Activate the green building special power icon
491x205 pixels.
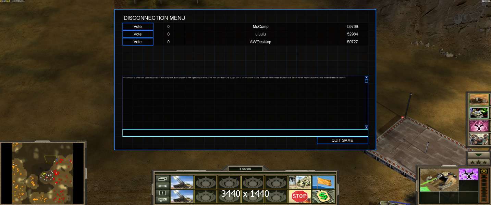[x=479, y=113]
